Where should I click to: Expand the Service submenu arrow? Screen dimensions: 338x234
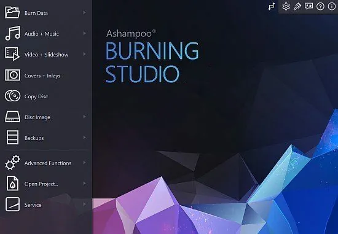85,204
